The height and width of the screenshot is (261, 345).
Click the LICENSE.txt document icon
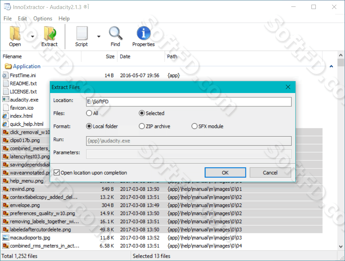5,92
